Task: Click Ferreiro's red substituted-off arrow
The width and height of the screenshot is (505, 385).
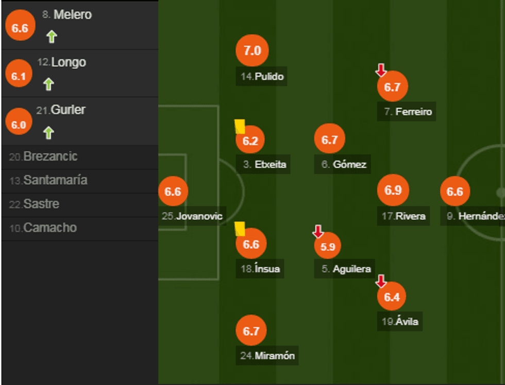Action: click(381, 70)
